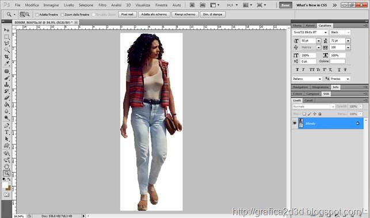The image size is (370, 218).
Task: Click the Dim. di stampa button
Action: point(212,14)
